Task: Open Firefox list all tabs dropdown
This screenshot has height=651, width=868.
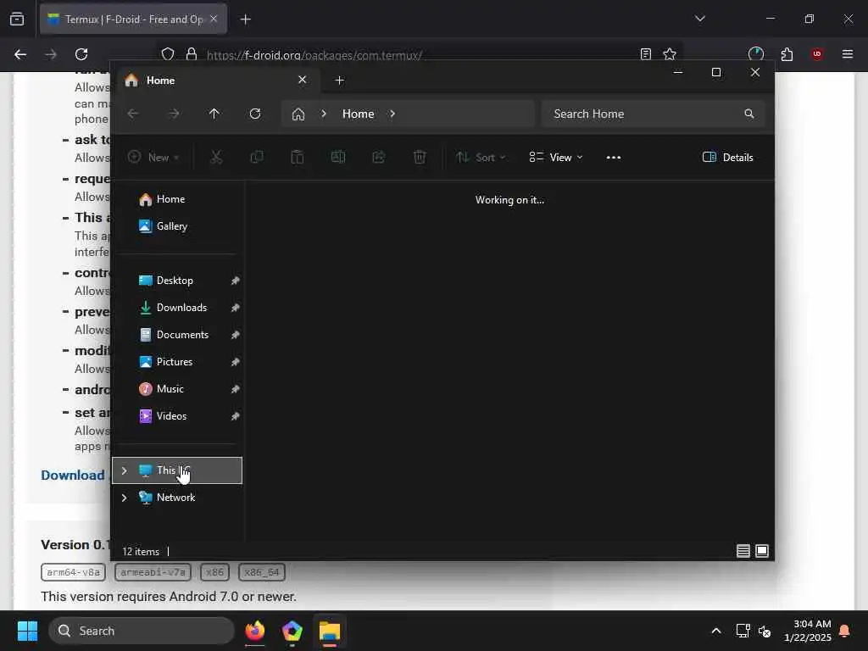Action: pyautogui.click(x=699, y=19)
